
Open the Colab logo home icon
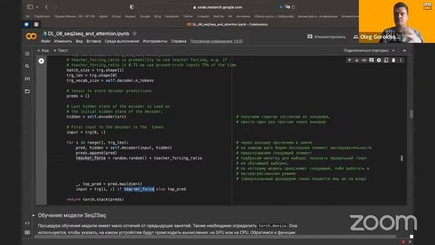(31, 36)
